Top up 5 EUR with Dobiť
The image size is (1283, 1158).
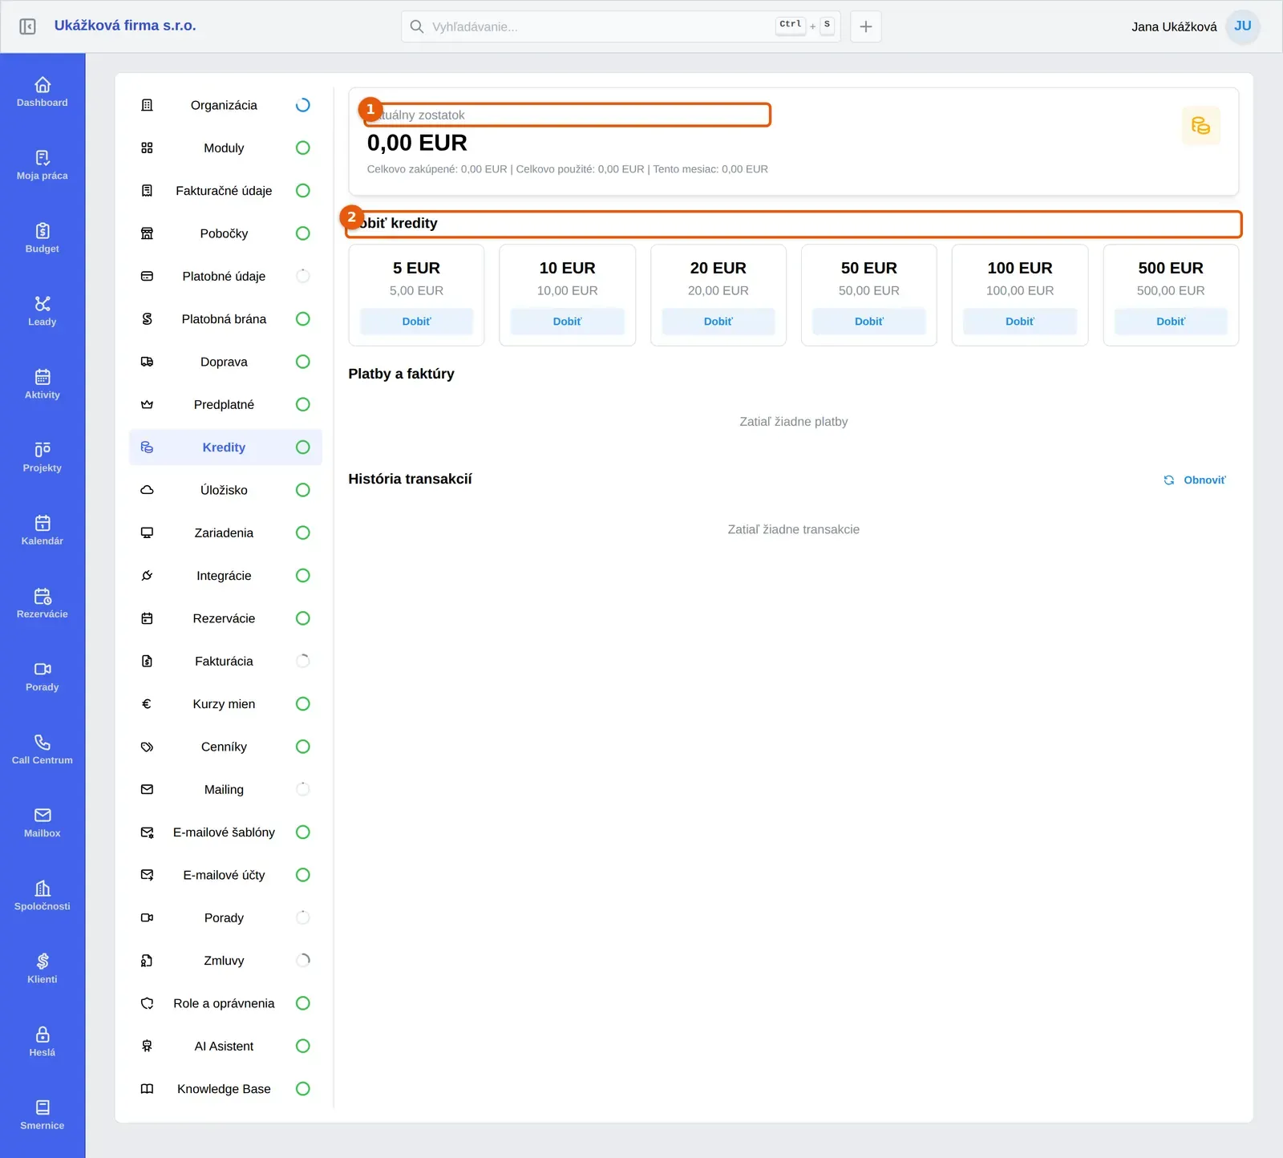416,321
